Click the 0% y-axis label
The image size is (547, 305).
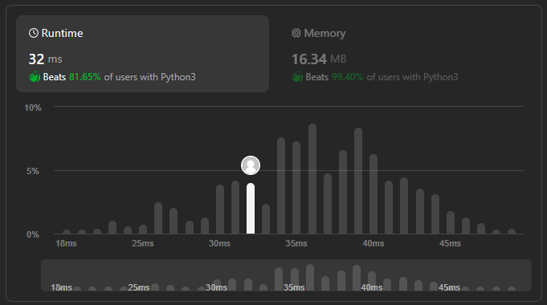(33, 234)
